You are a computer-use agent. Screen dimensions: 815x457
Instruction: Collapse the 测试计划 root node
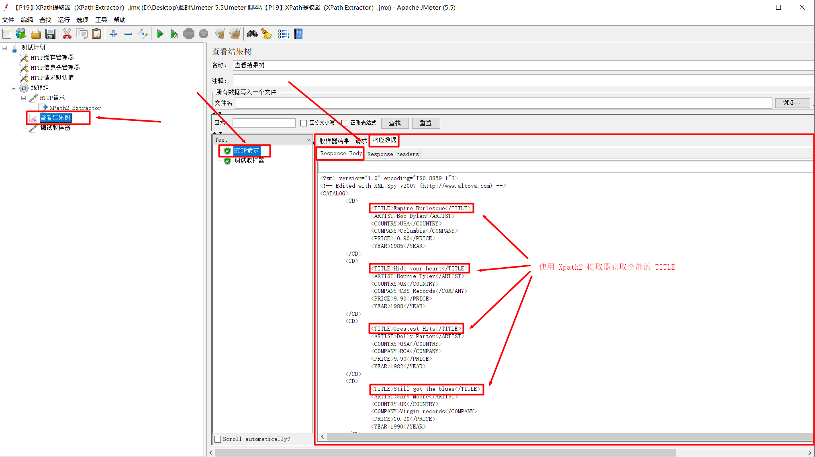[4, 48]
